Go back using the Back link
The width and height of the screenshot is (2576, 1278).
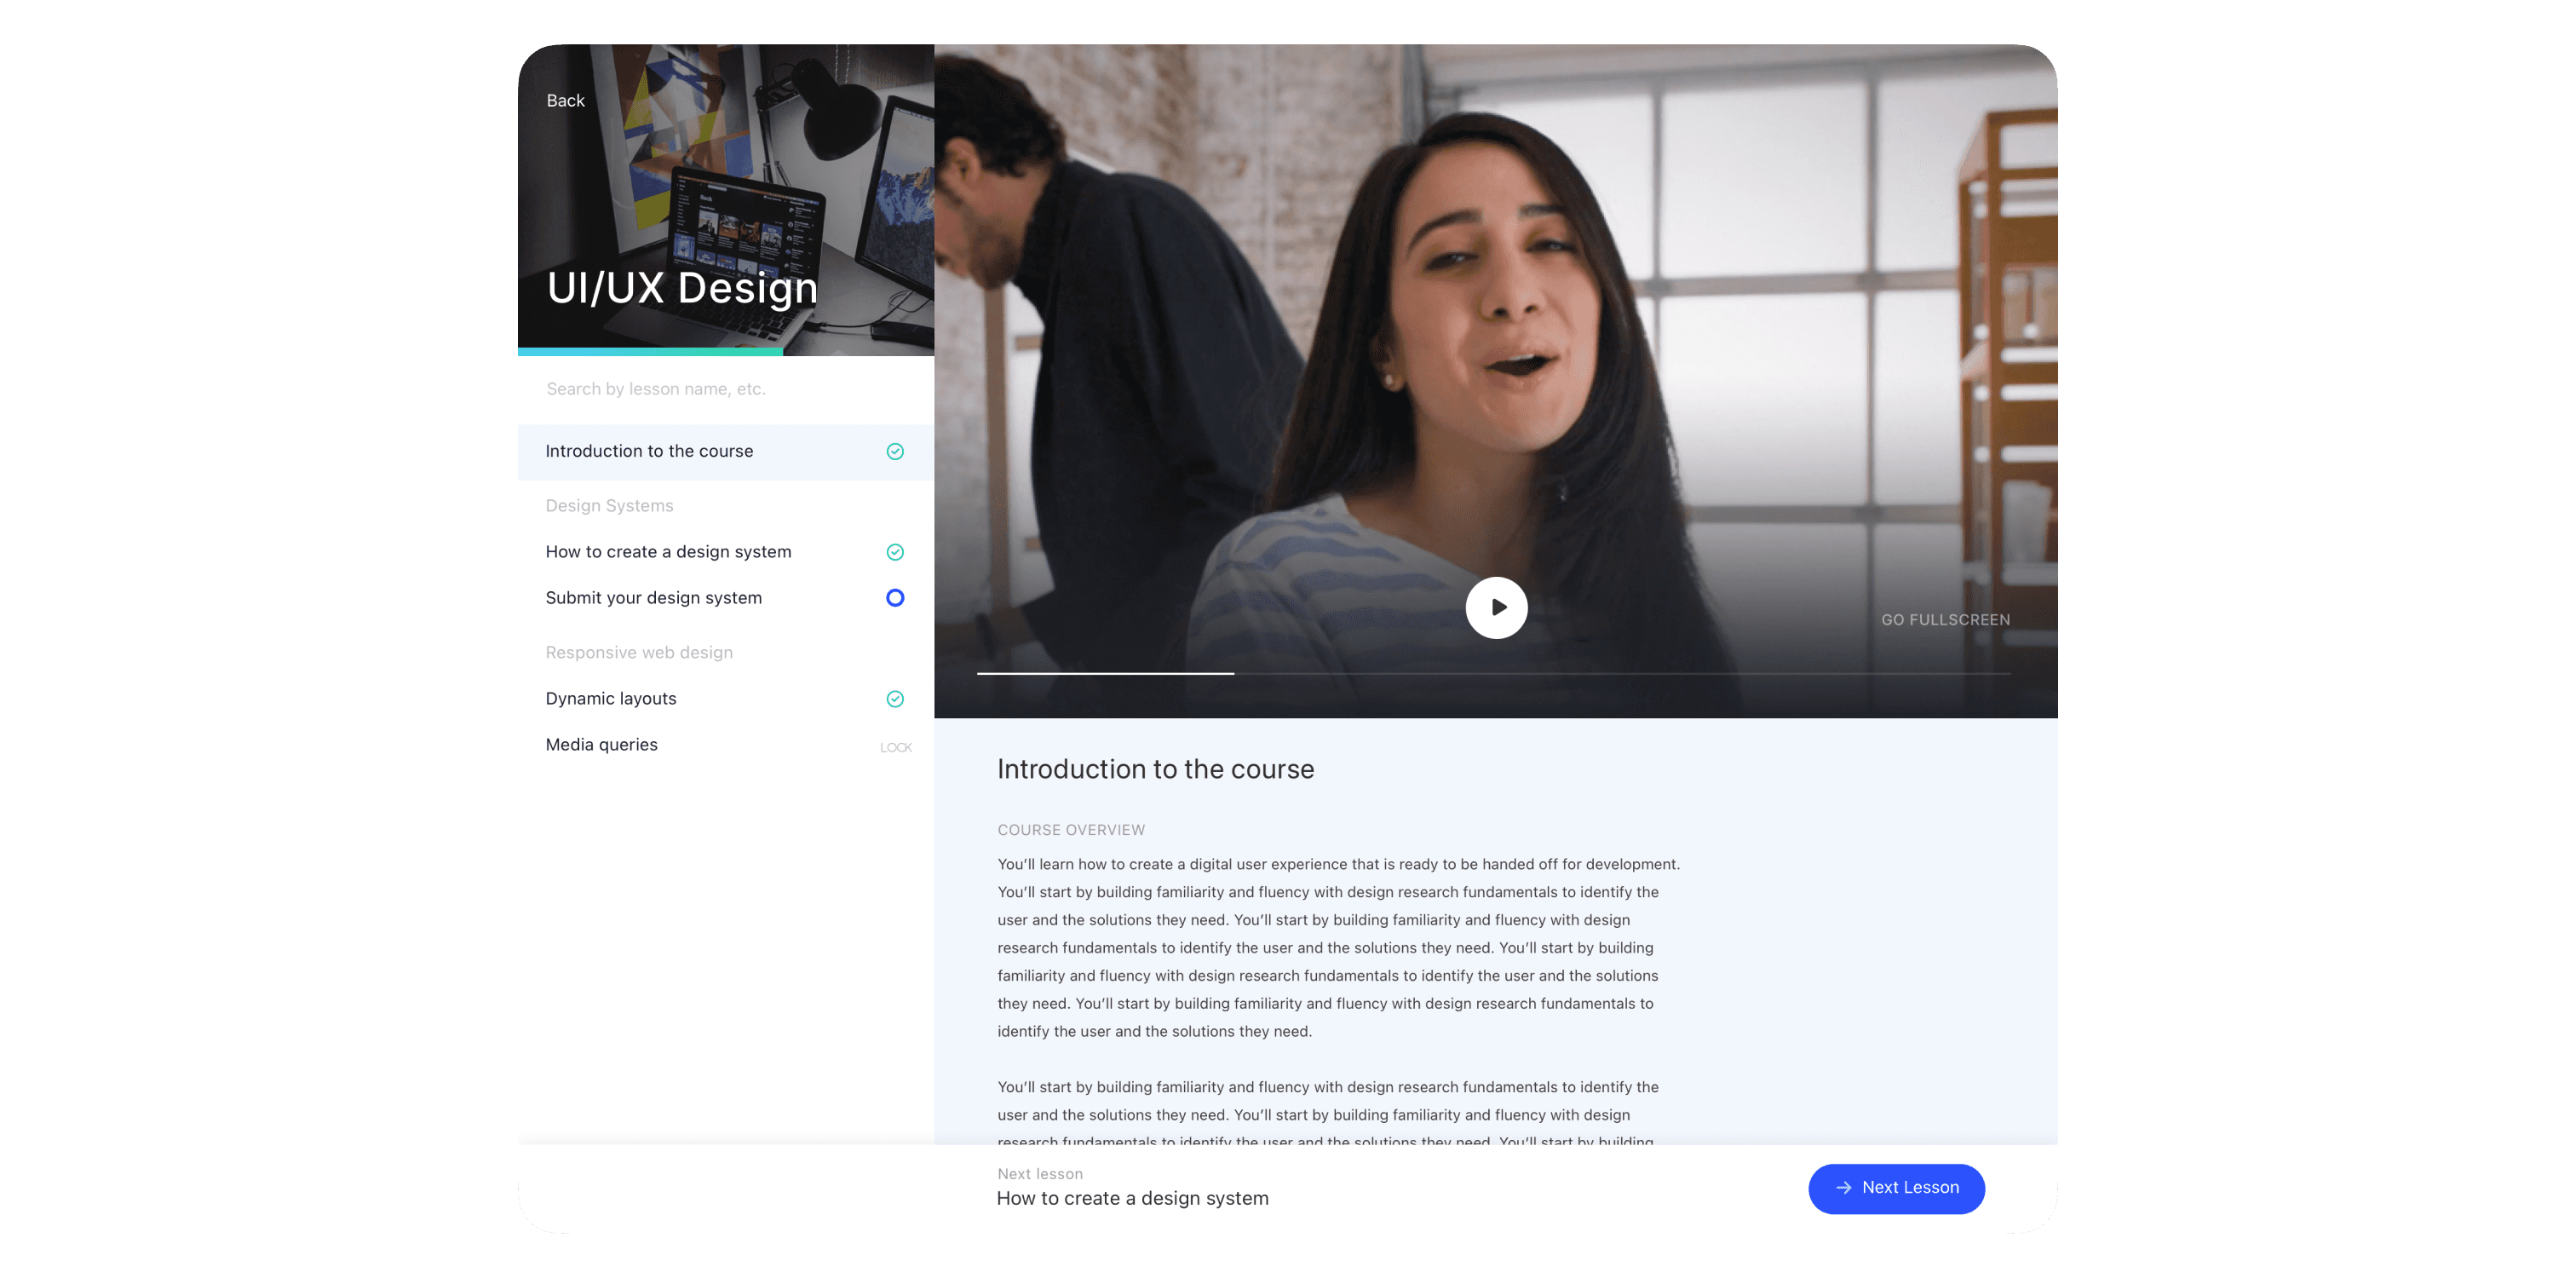click(565, 101)
